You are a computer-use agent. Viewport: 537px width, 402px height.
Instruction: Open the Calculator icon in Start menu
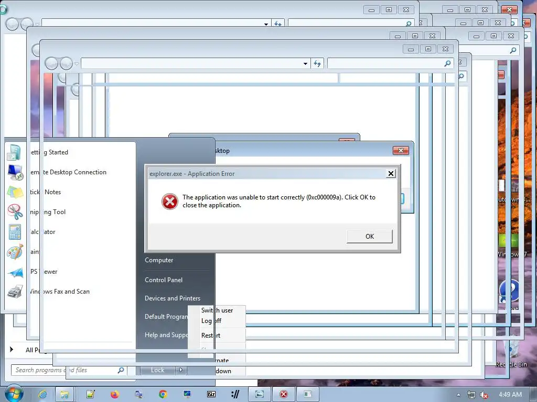tap(15, 232)
